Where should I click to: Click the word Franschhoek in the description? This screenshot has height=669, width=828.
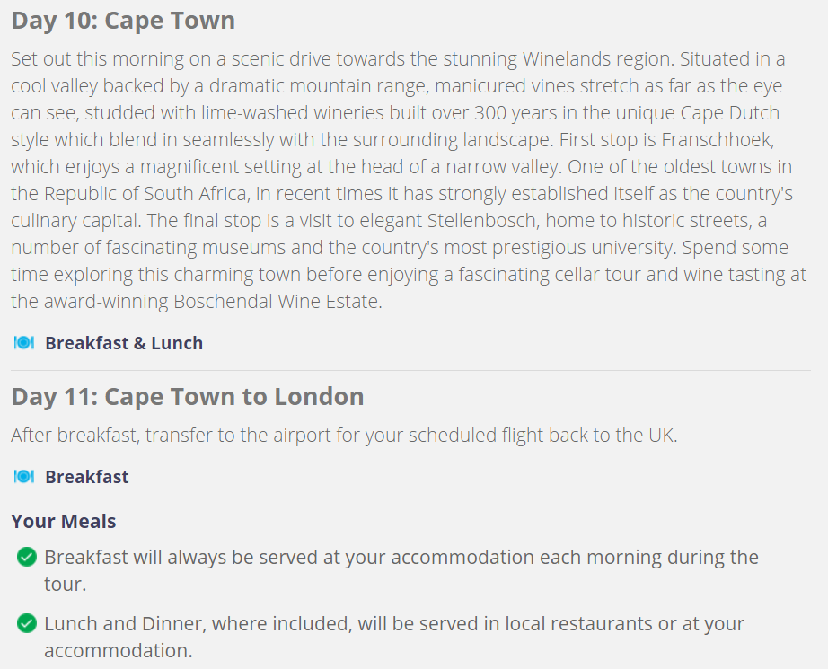click(718, 140)
